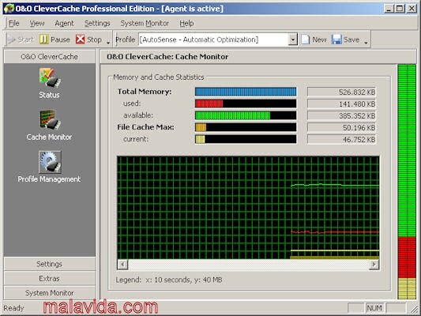
Task: Open the System Monitor menu in menu bar
Action: coord(145,24)
